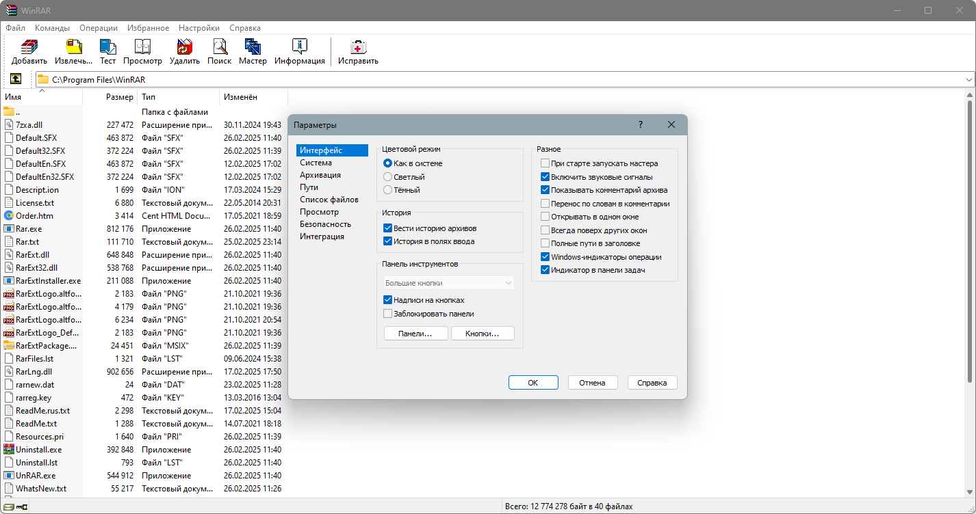This screenshot has height=514, width=976.
Task: Sort files by Размер column header
Action: point(110,97)
